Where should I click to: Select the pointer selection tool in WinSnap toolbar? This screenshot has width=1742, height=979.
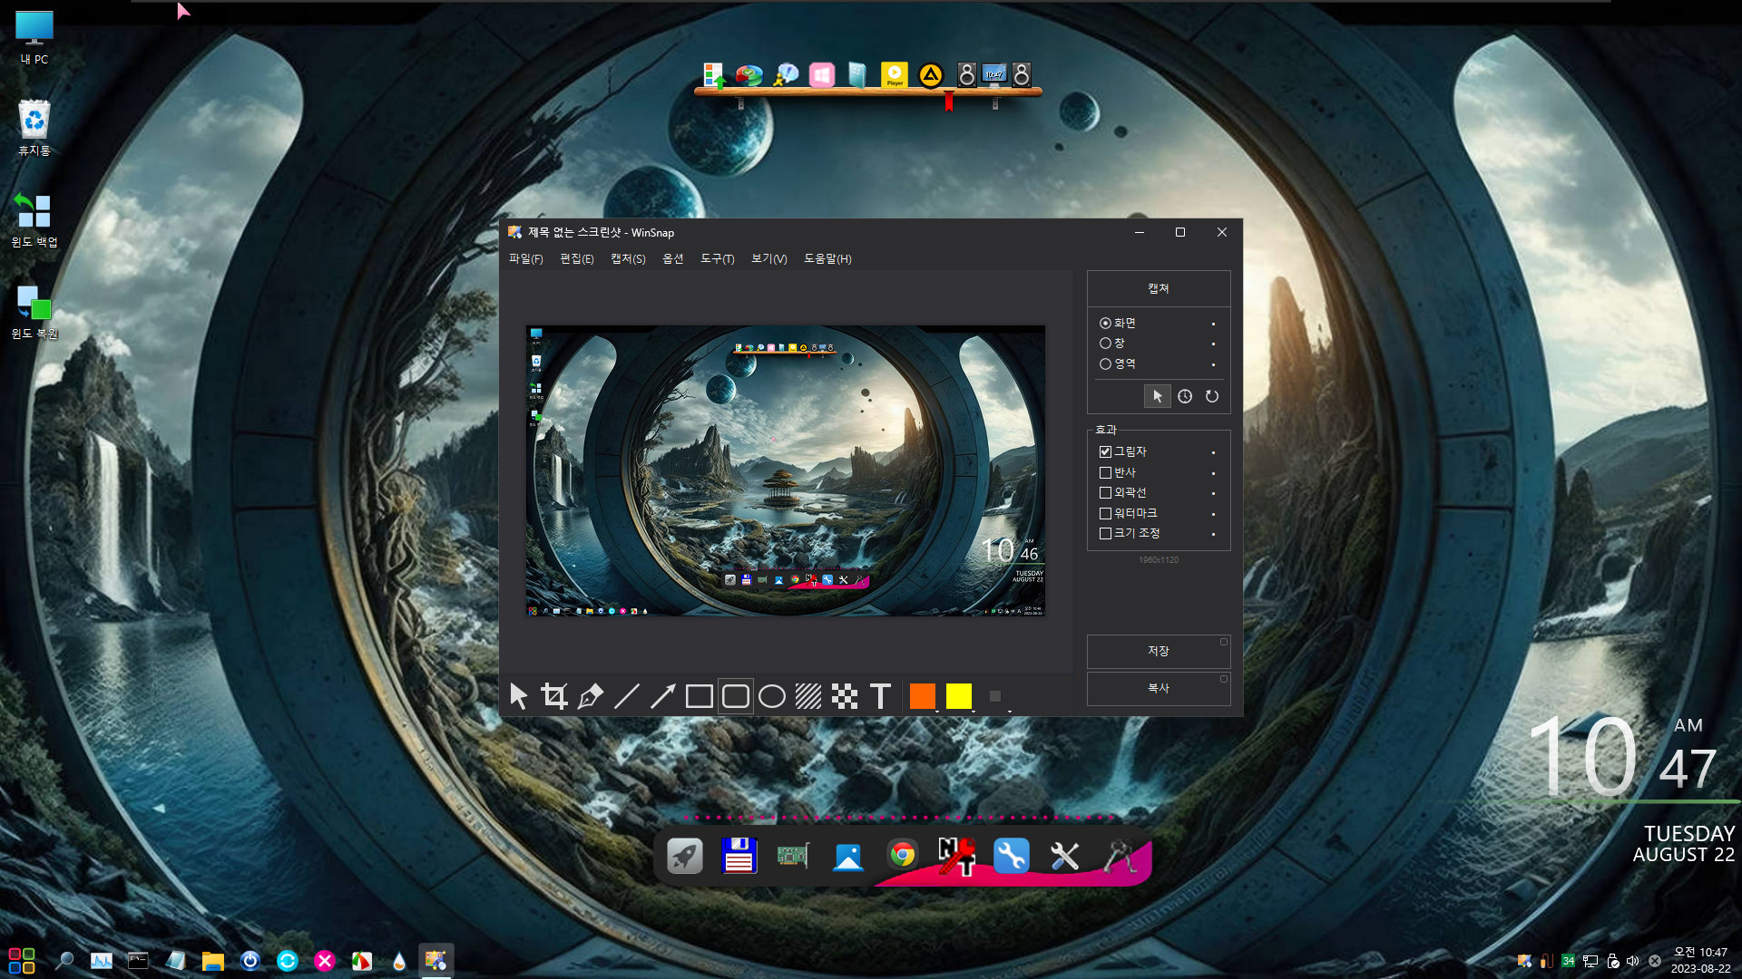click(518, 696)
